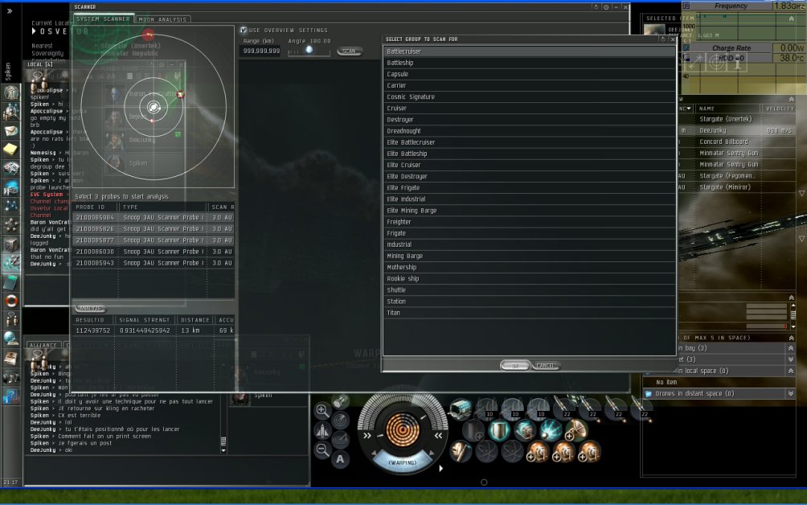Screen dimensions: 807x505
Task: Expand the Neocom with double arrow
Action: pos(10,10)
